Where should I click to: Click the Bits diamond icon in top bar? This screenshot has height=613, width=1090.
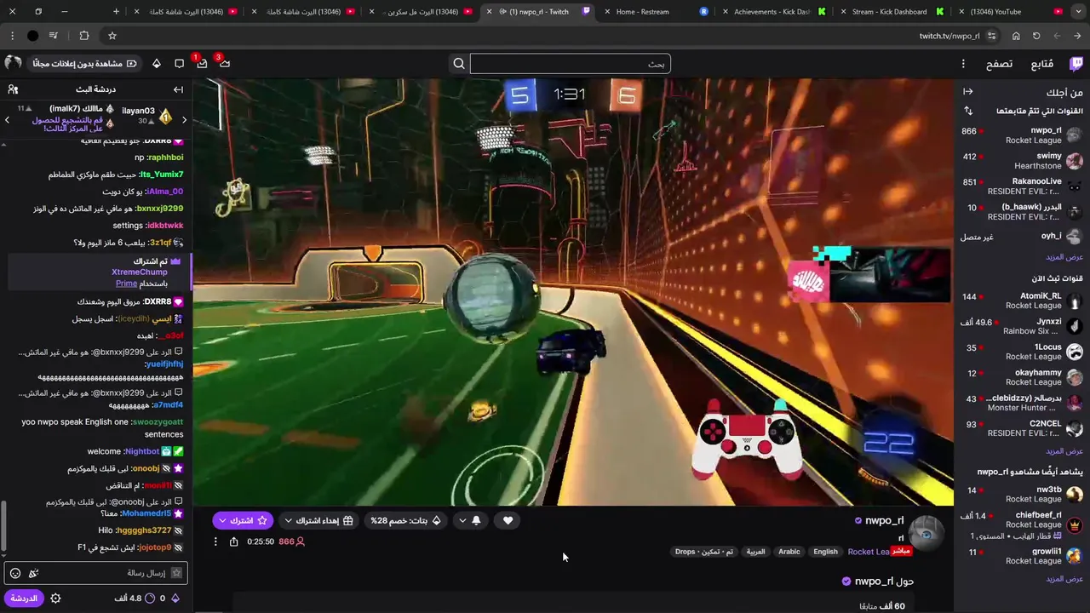click(x=157, y=64)
